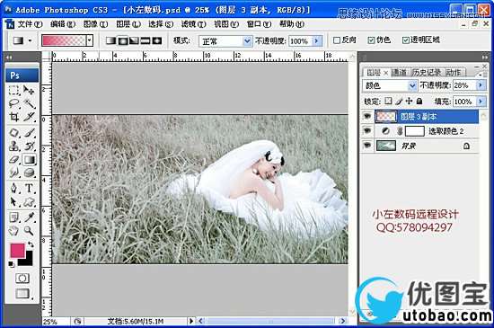Click the gradient preview swatch
This screenshot has height=328, width=494.
[65, 40]
